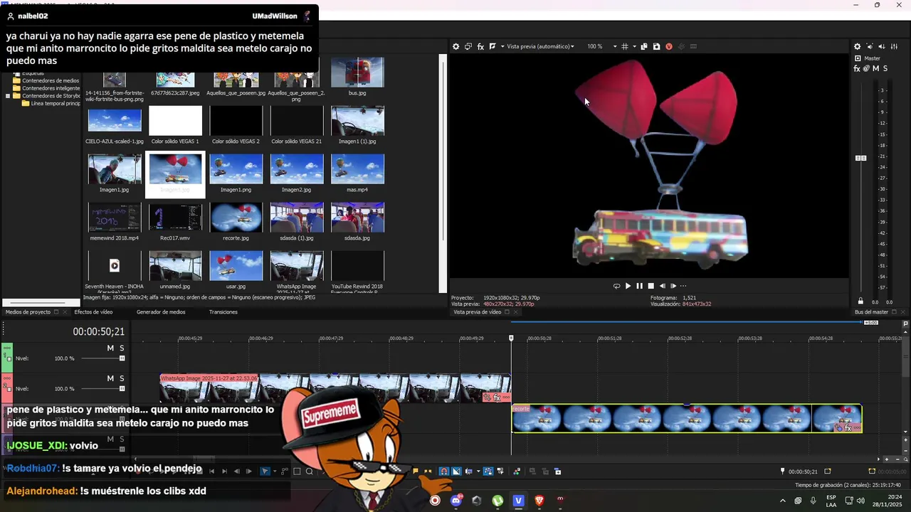
Task: Step to previous frame in preview
Action: pos(663,286)
